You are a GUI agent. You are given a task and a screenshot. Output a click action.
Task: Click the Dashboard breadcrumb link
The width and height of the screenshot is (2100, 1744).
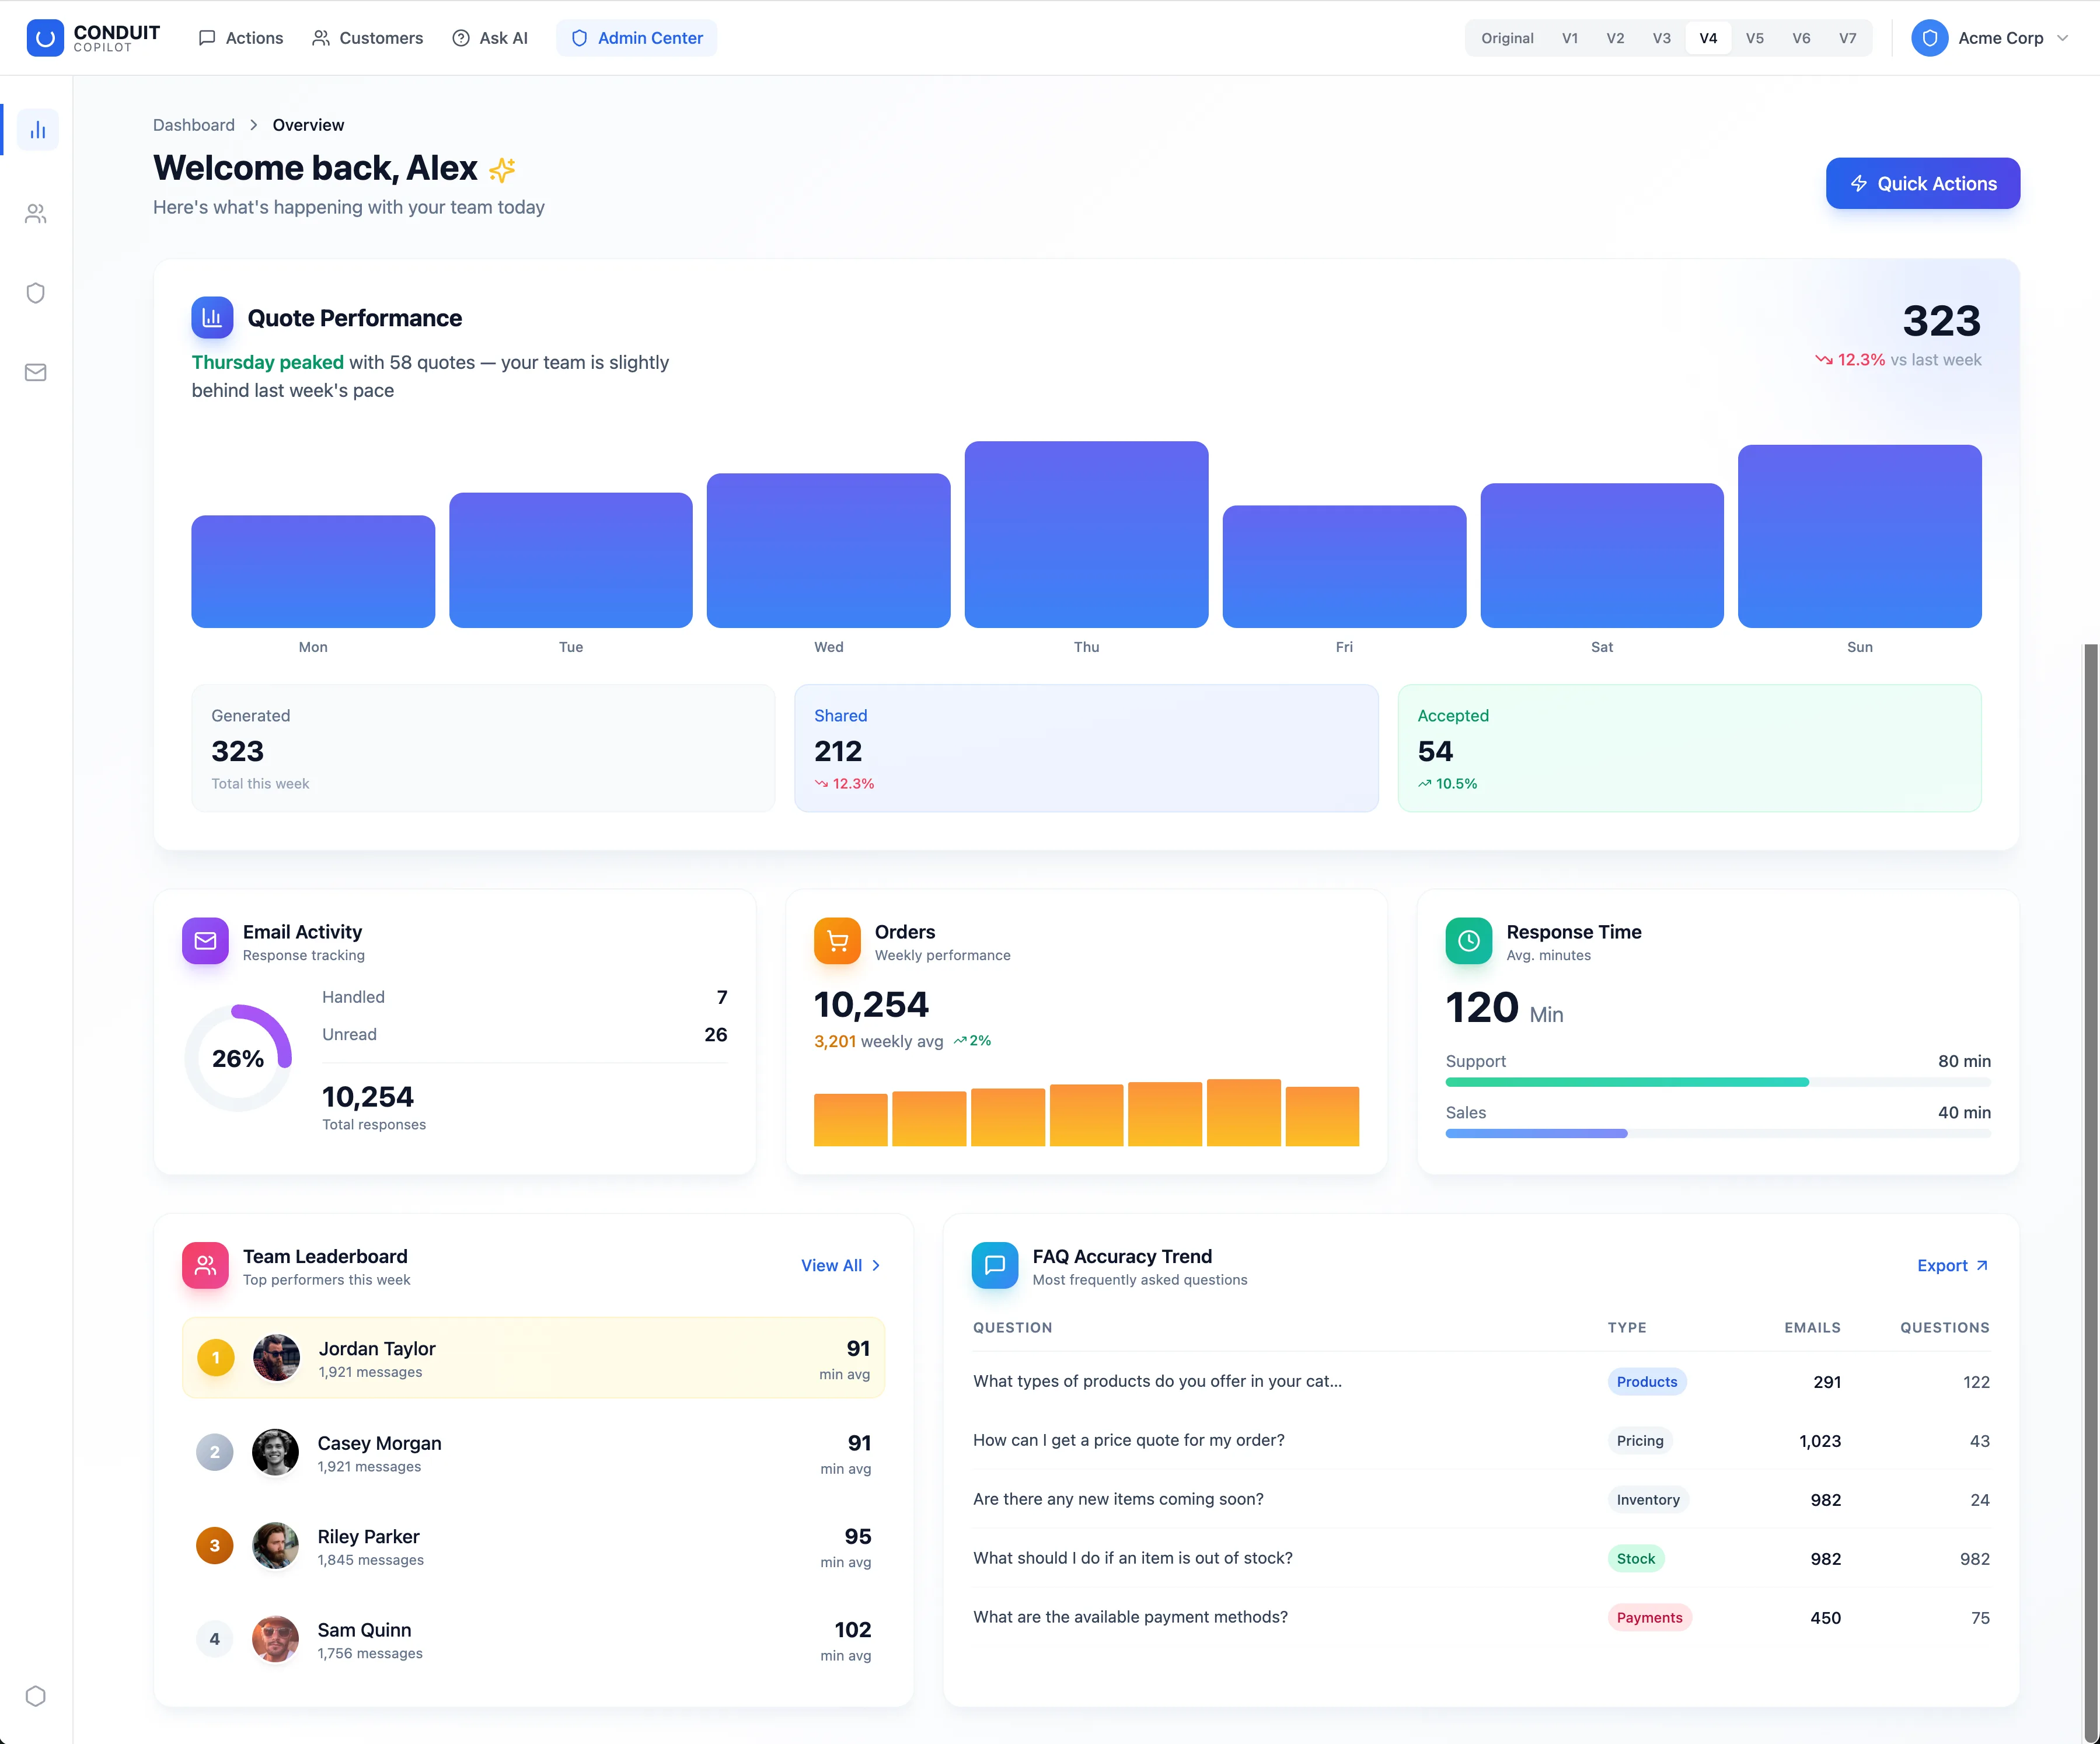[x=194, y=125]
